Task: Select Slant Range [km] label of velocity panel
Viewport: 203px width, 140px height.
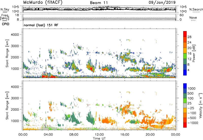Action: click(x=7, y=105)
